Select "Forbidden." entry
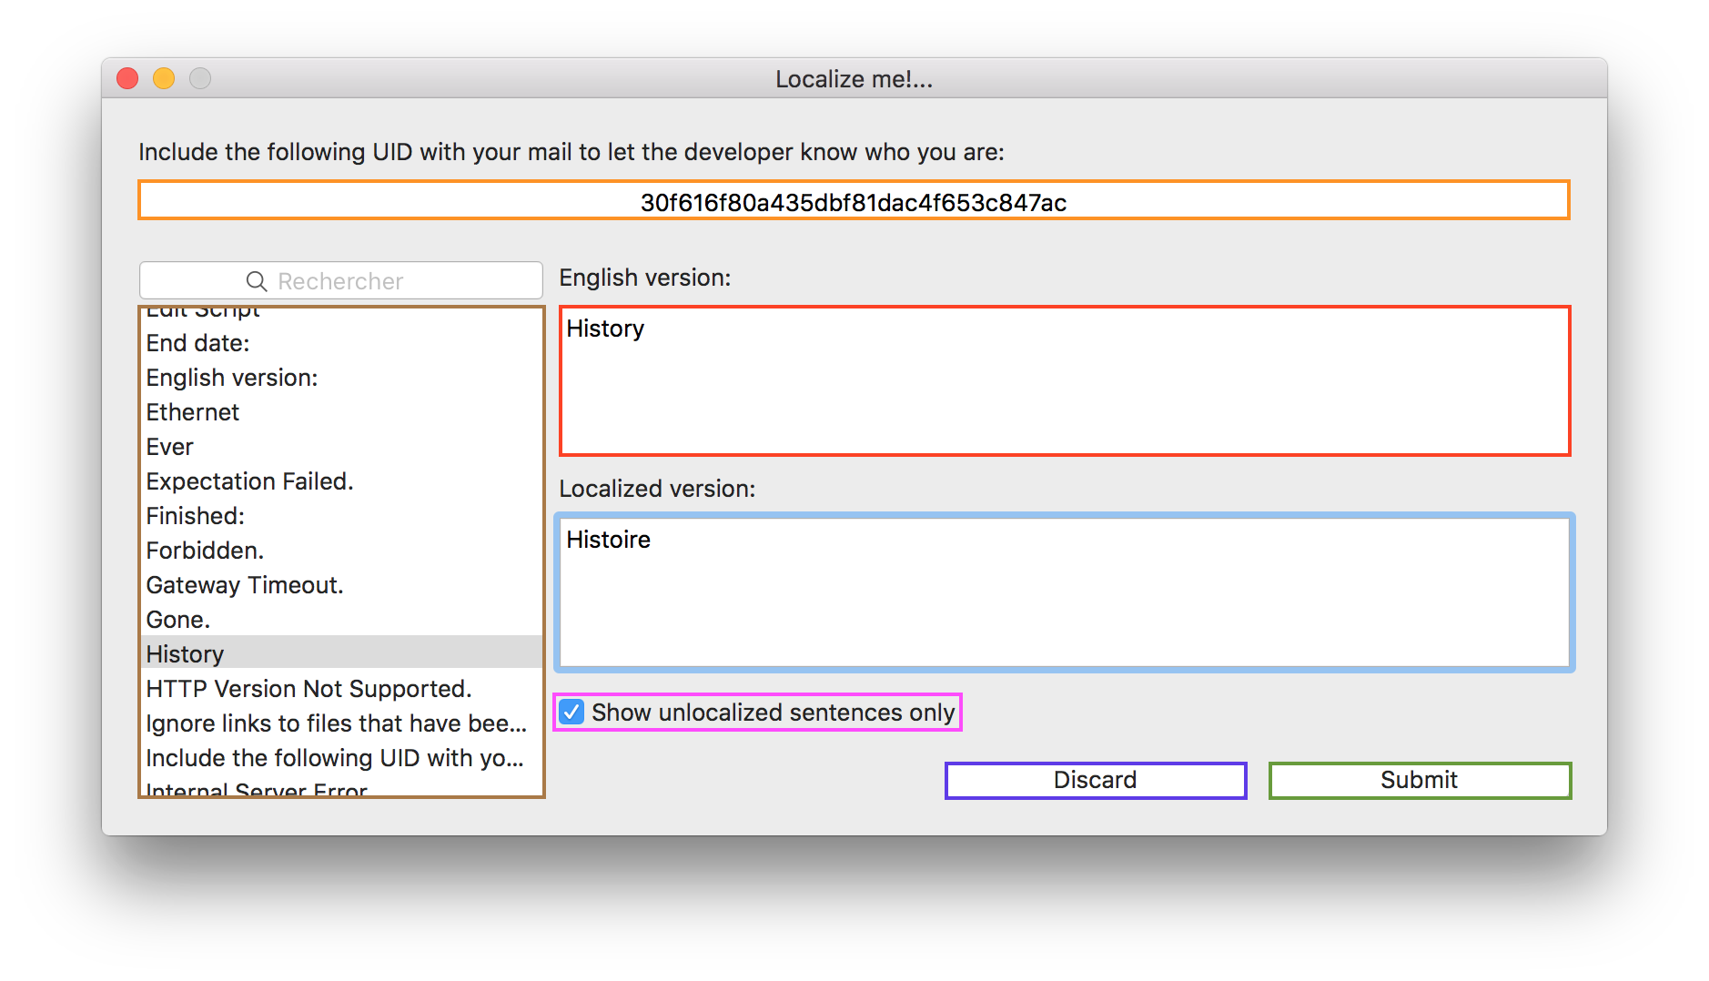This screenshot has width=1709, height=981. (x=205, y=551)
